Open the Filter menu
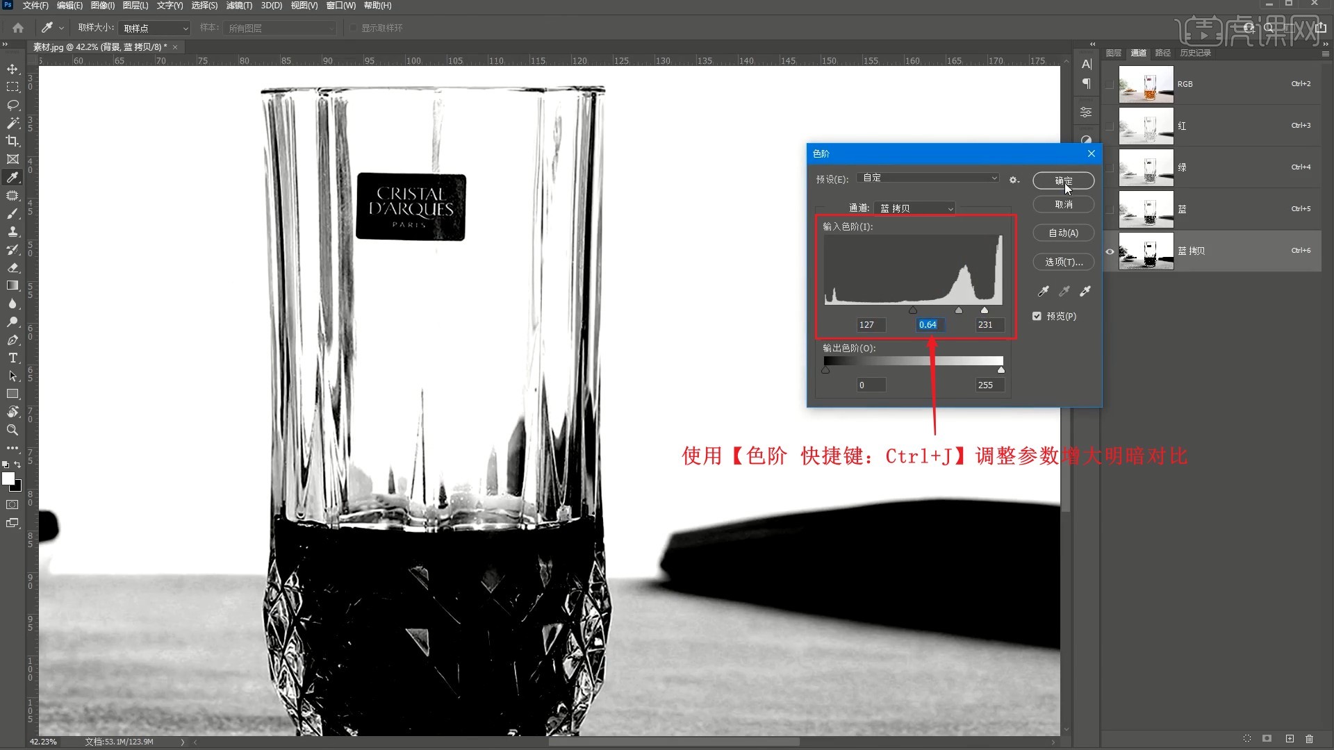This screenshot has height=750, width=1334. pos(239,6)
